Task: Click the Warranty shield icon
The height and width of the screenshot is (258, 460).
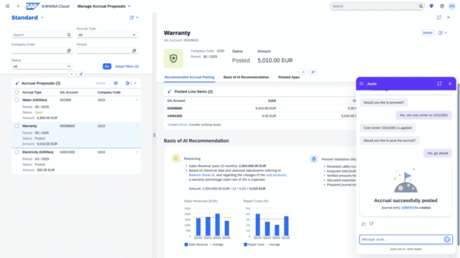Action: pos(173,59)
